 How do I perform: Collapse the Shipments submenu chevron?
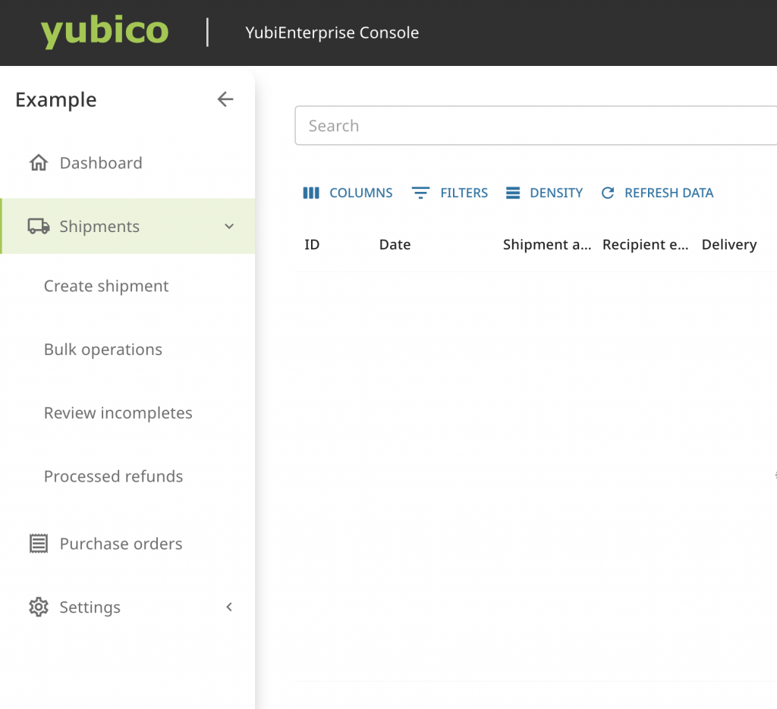229,227
